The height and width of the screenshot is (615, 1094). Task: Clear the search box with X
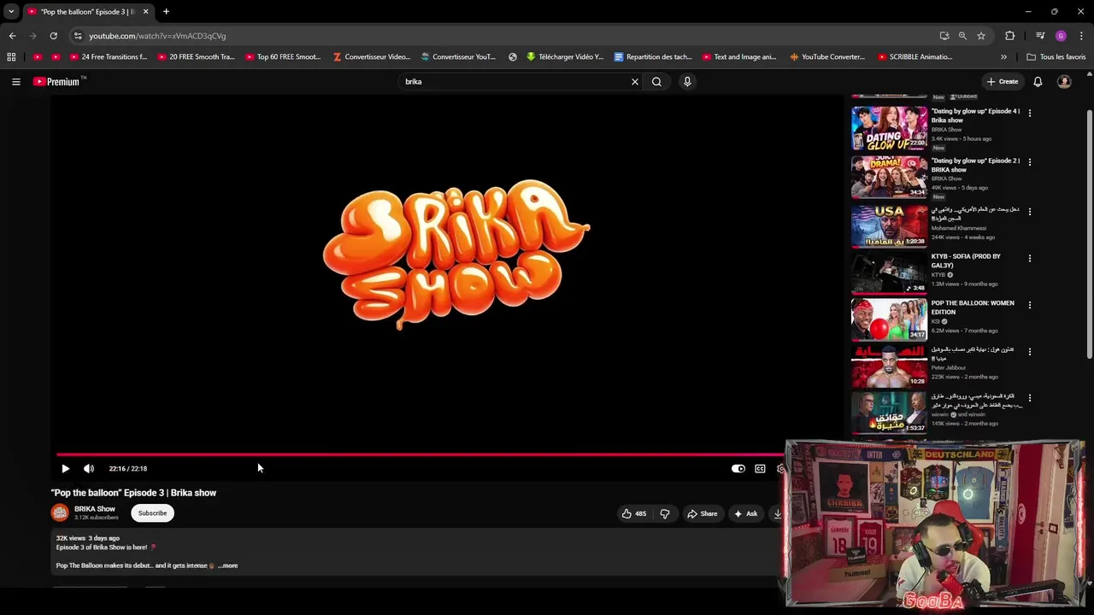[x=634, y=81]
